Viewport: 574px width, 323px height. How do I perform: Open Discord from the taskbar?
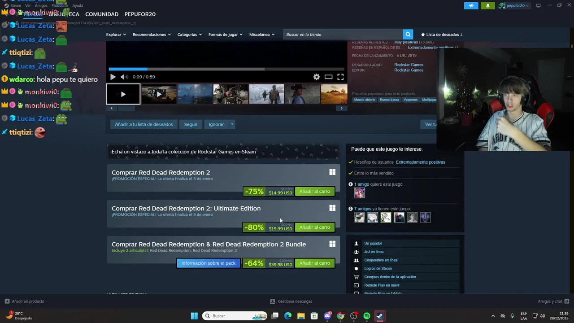[x=327, y=316]
